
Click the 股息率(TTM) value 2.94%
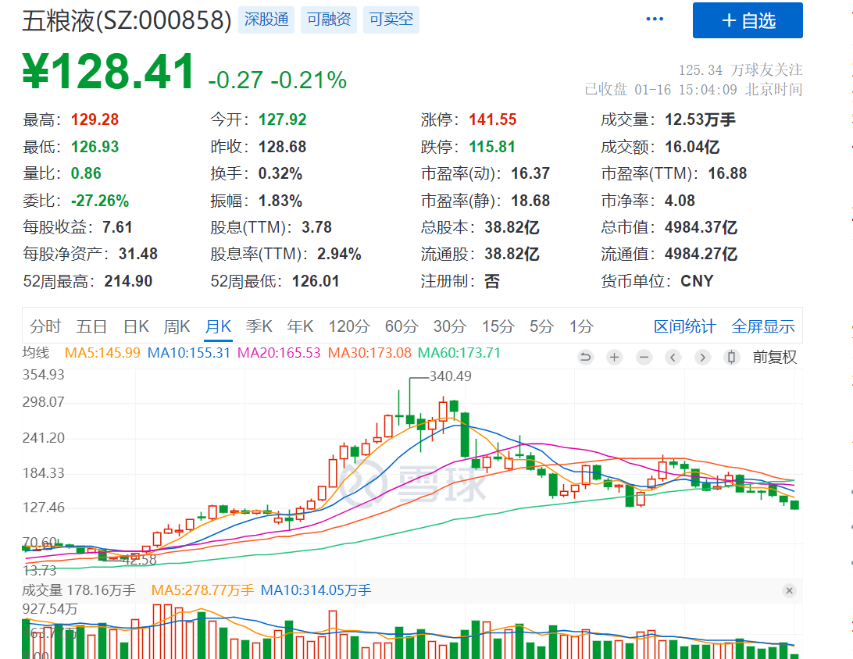point(339,254)
